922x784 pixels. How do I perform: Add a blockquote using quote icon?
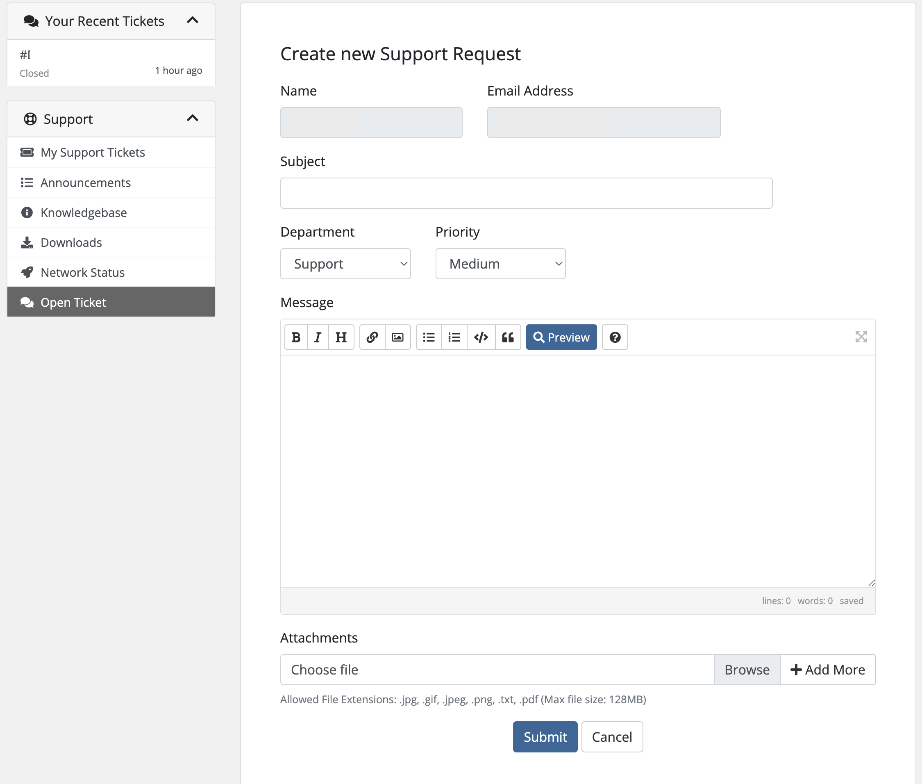(x=508, y=337)
